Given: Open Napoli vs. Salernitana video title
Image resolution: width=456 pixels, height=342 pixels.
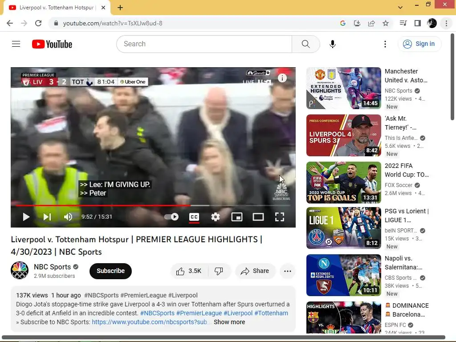Looking at the screenshot, I should pos(403,263).
